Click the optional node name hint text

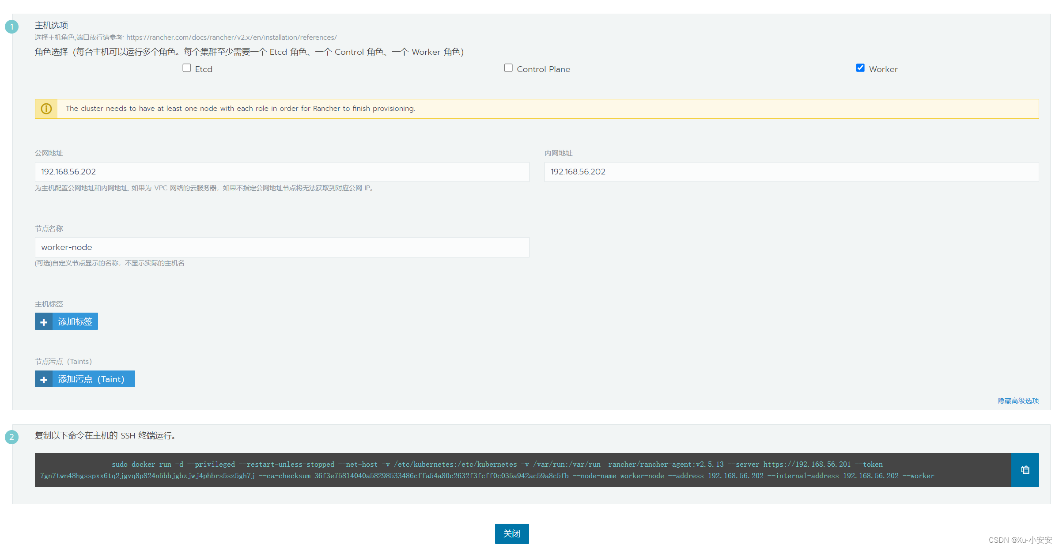[110, 263]
